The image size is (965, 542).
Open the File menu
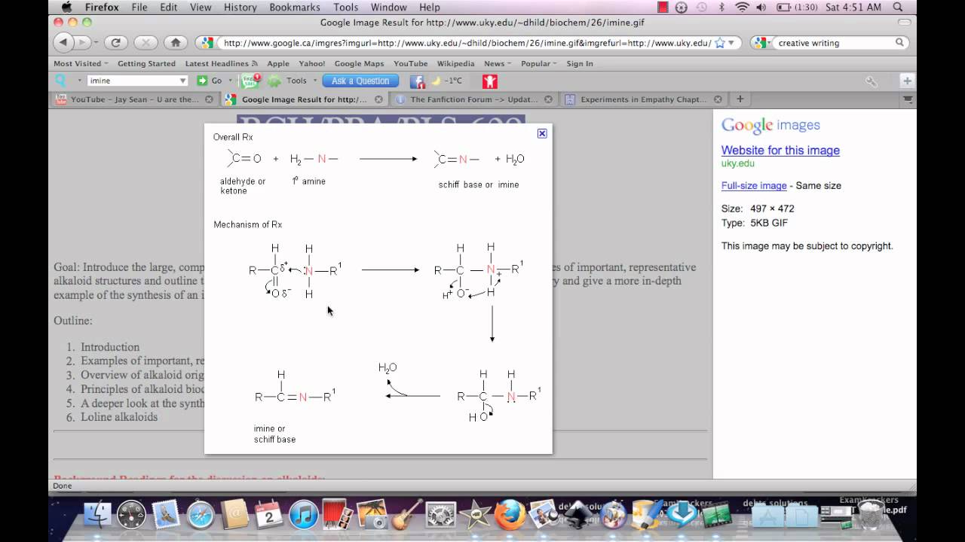[139, 7]
